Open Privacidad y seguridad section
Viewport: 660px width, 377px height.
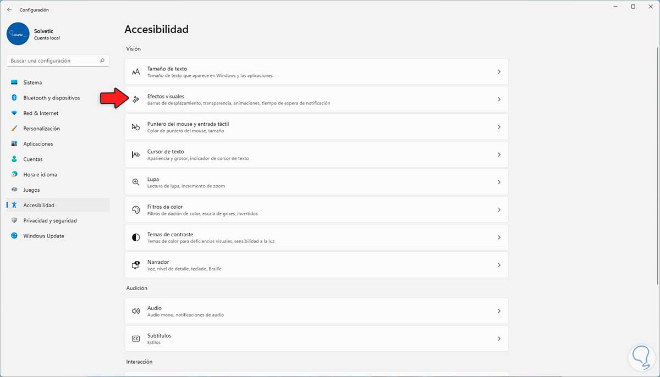pyautogui.click(x=50, y=220)
